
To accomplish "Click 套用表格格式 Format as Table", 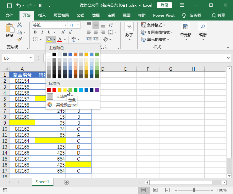I will coord(157,32).
